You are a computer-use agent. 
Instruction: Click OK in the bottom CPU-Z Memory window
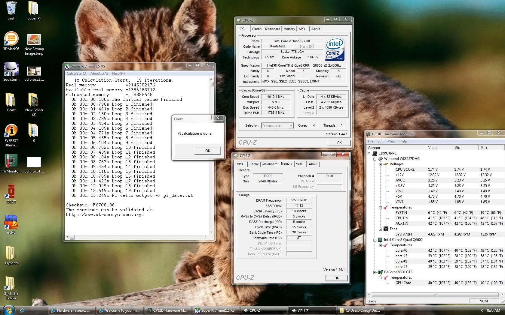337,278
